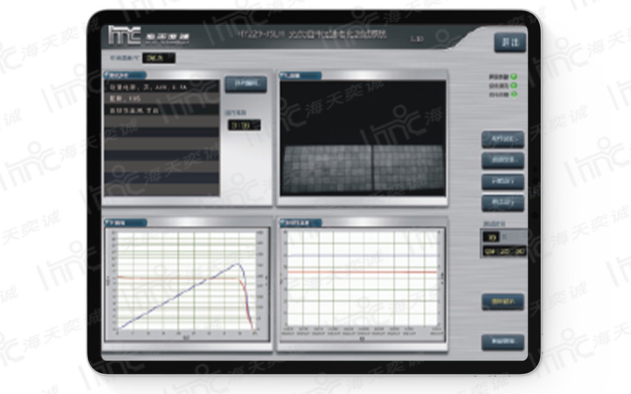Image resolution: width=631 pixels, height=394 pixels.
Task: Click the first green status indicator light
Action: click(x=514, y=77)
